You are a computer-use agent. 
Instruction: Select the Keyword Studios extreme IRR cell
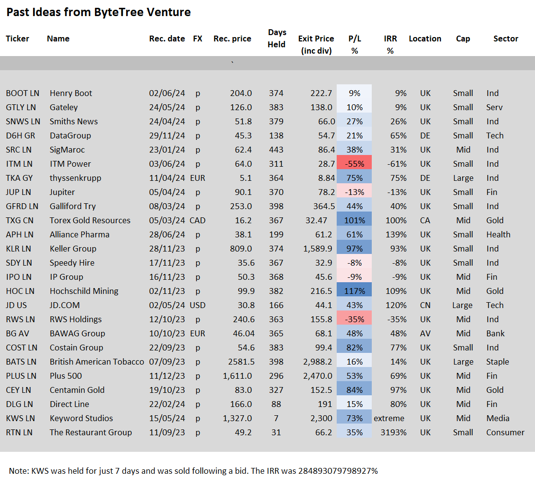(x=389, y=419)
